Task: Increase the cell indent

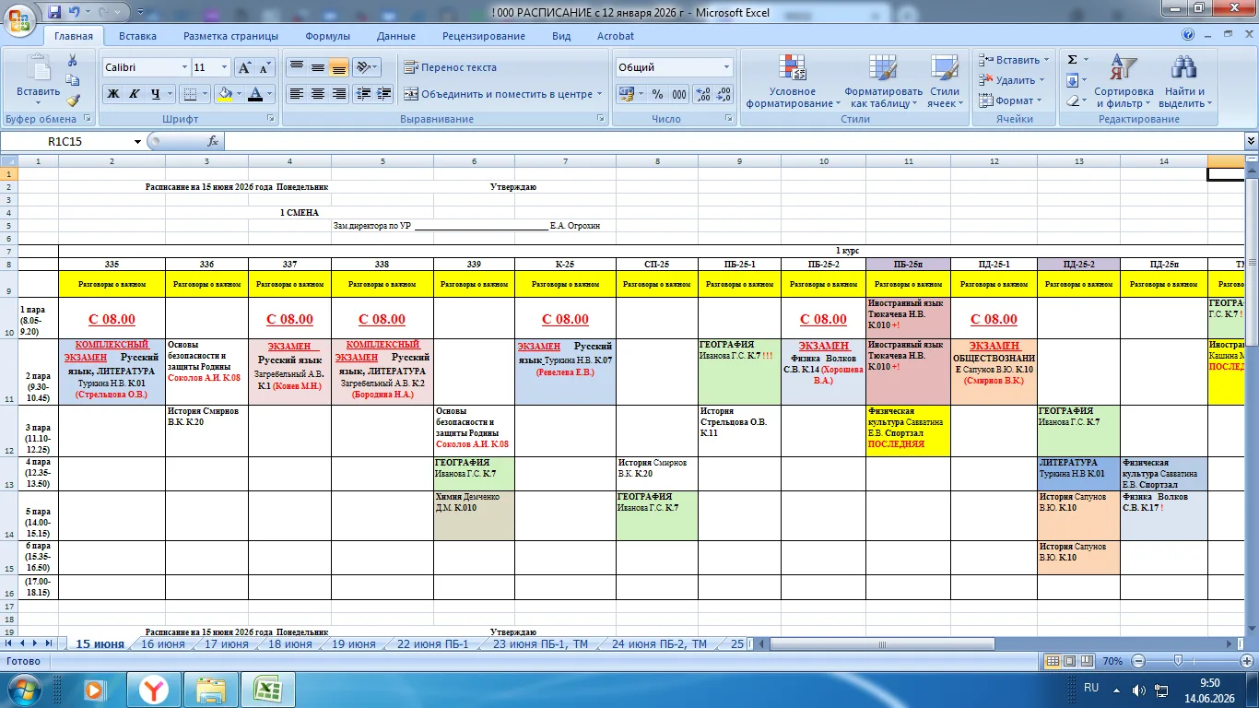Action: click(384, 94)
